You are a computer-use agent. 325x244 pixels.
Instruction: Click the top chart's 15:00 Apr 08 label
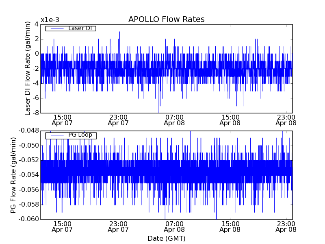click(230, 120)
